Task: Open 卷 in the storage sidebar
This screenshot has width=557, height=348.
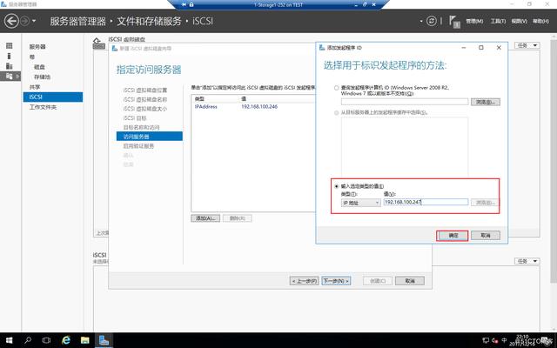Action: [x=32, y=57]
